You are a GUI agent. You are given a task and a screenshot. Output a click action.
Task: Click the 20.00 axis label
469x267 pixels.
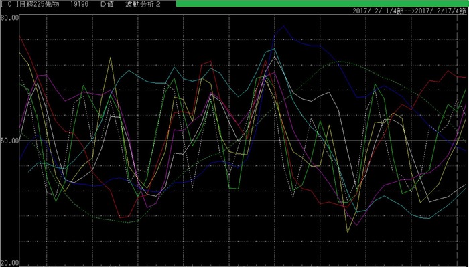coord(10,263)
